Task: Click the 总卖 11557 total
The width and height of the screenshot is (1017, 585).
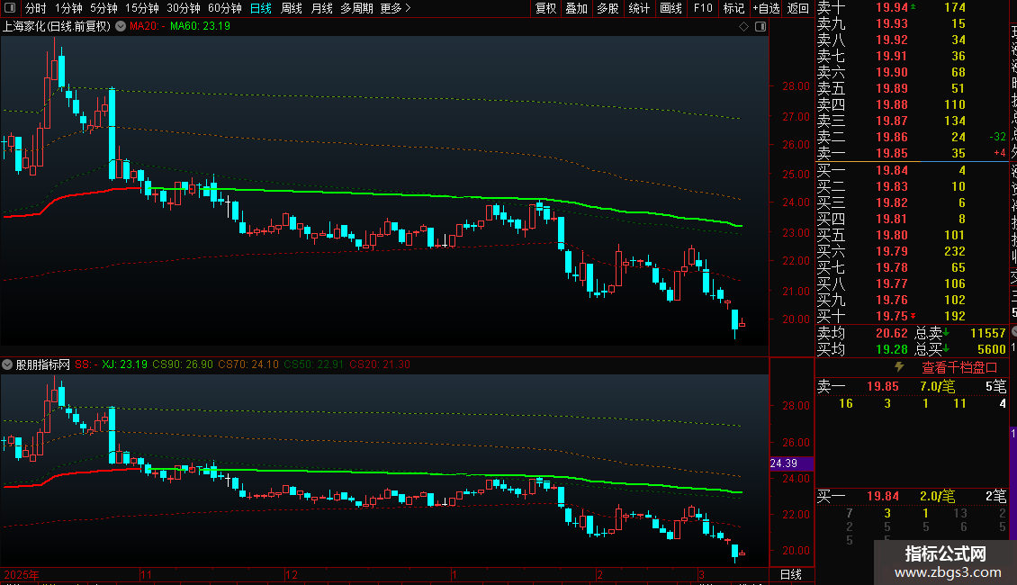Action: (x=987, y=333)
